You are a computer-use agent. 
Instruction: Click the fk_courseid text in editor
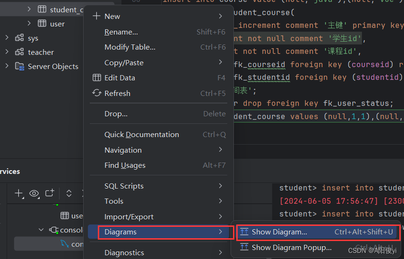[259, 64]
